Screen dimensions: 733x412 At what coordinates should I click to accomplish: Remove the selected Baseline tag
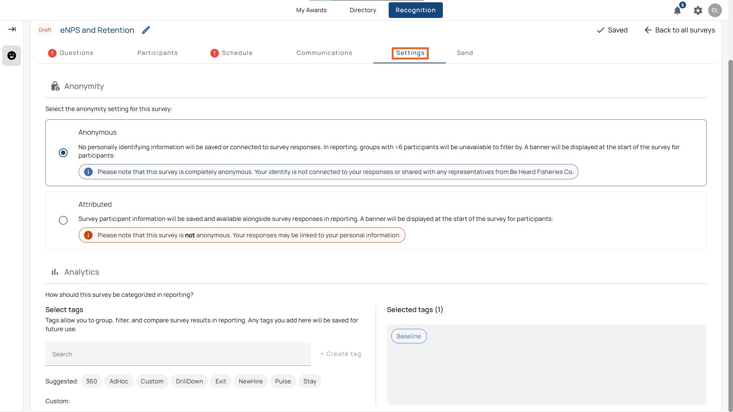(x=408, y=336)
